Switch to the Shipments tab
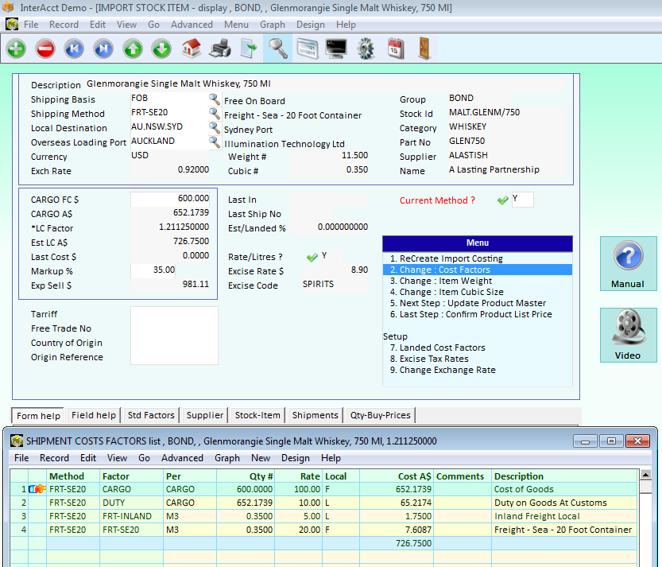Screen dimensions: 662x567 315,415
